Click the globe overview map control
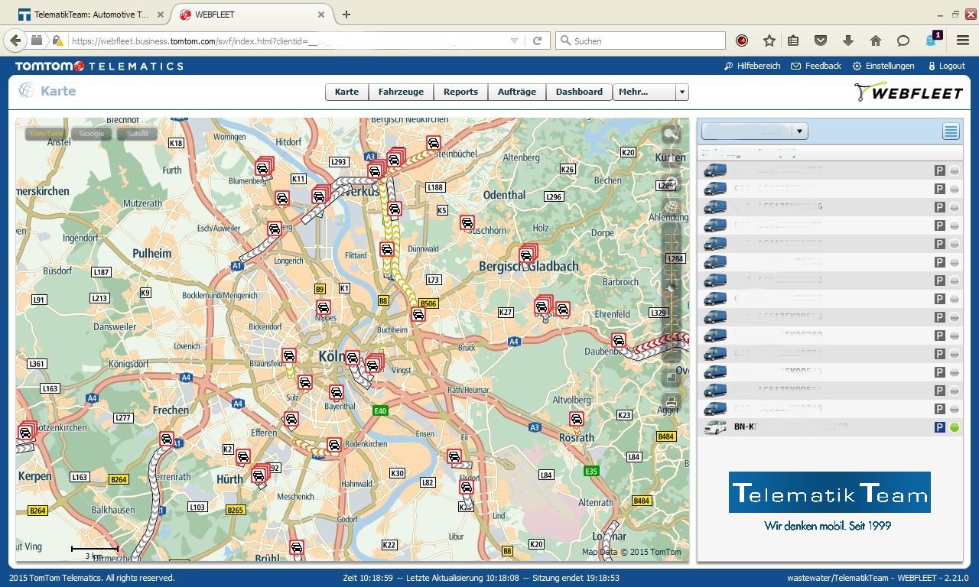Viewport: 979px width, 587px height. pos(672,207)
